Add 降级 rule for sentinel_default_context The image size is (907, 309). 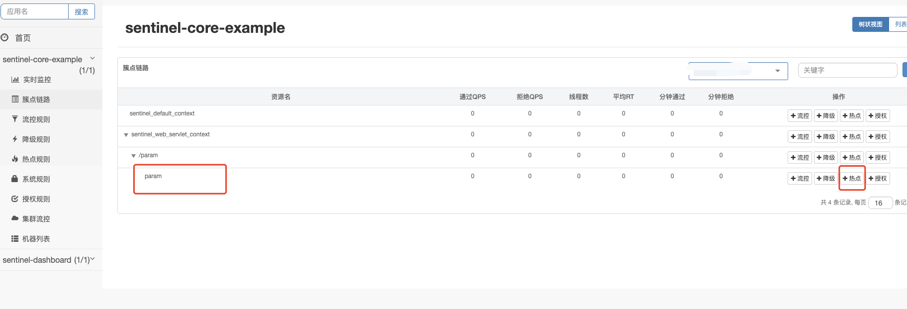point(825,116)
